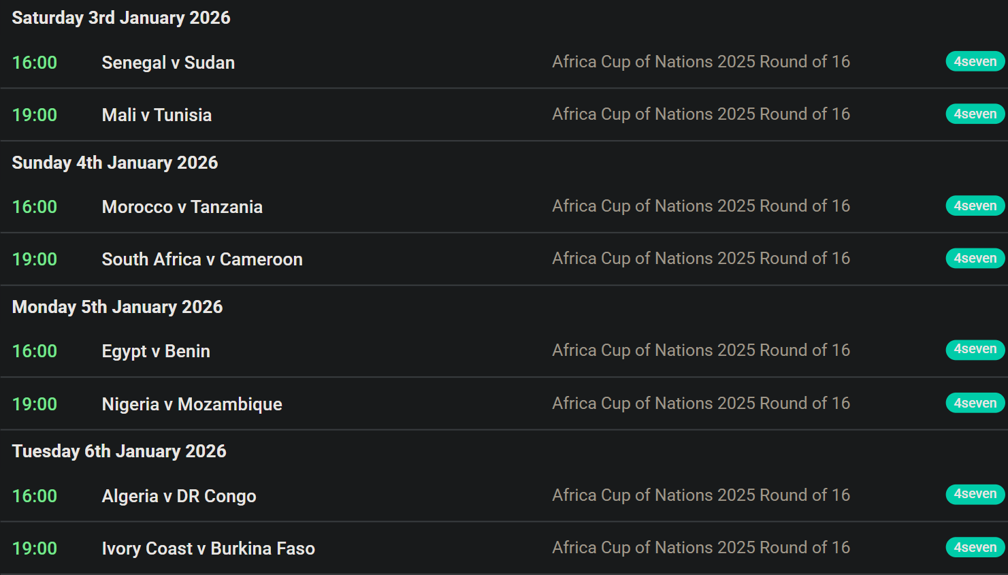
Task: Open the Senegal v Sudan fixture
Action: tap(168, 63)
